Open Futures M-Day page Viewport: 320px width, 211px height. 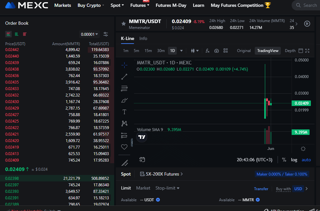point(171,5)
